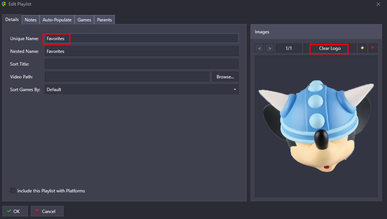387x219 pixels.
Task: Click the LaunchBox app icon in title bar
Action: pos(4,4)
